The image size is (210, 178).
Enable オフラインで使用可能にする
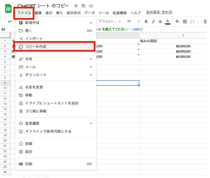point(56,131)
